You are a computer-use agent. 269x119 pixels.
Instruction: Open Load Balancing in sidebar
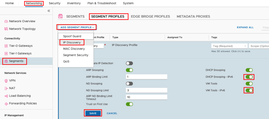20,96
